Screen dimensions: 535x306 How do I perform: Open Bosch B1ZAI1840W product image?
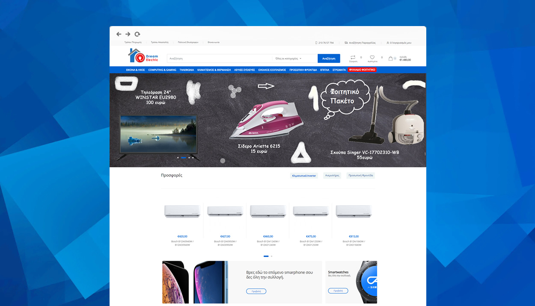[x=354, y=211]
